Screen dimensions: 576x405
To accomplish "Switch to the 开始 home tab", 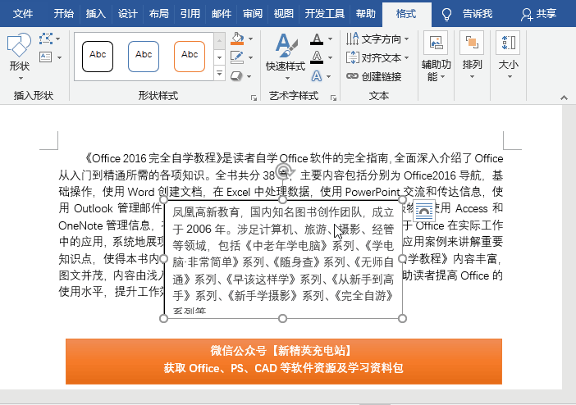I will pos(63,14).
